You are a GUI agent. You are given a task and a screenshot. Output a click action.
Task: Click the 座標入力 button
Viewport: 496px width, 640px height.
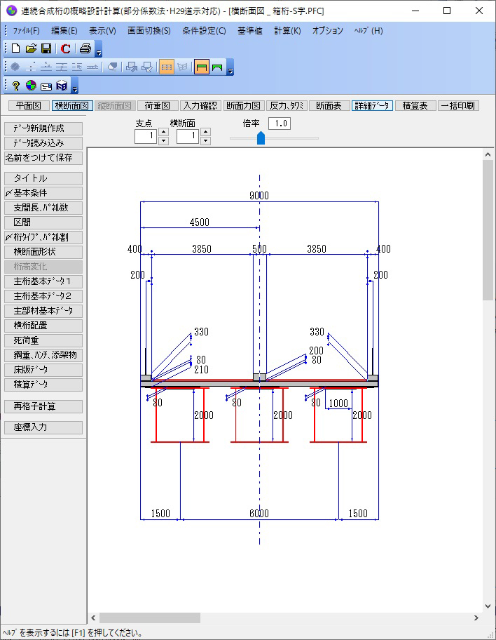click(x=43, y=428)
